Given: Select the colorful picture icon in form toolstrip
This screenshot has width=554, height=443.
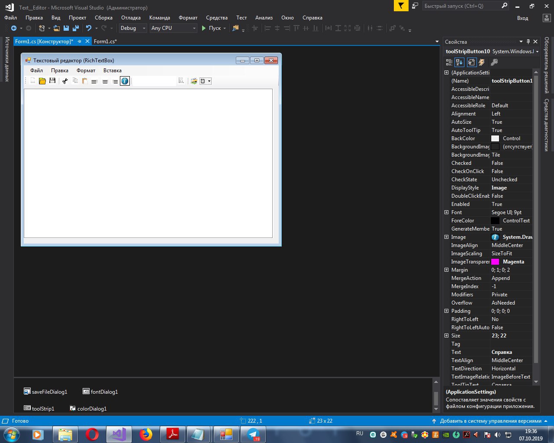Looking at the screenshot, I should tap(194, 81).
